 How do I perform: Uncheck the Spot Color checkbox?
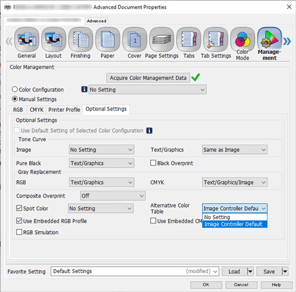(19, 208)
